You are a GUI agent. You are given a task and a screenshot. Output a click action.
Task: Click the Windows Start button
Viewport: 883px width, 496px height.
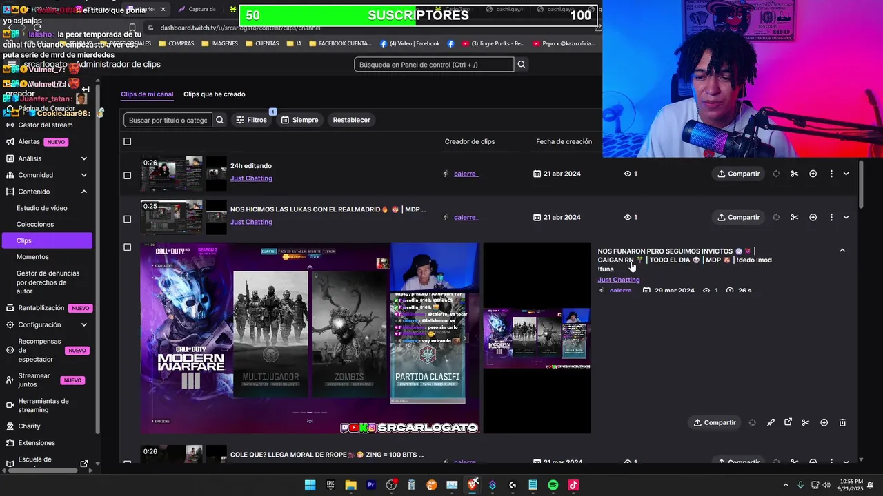[x=310, y=485]
